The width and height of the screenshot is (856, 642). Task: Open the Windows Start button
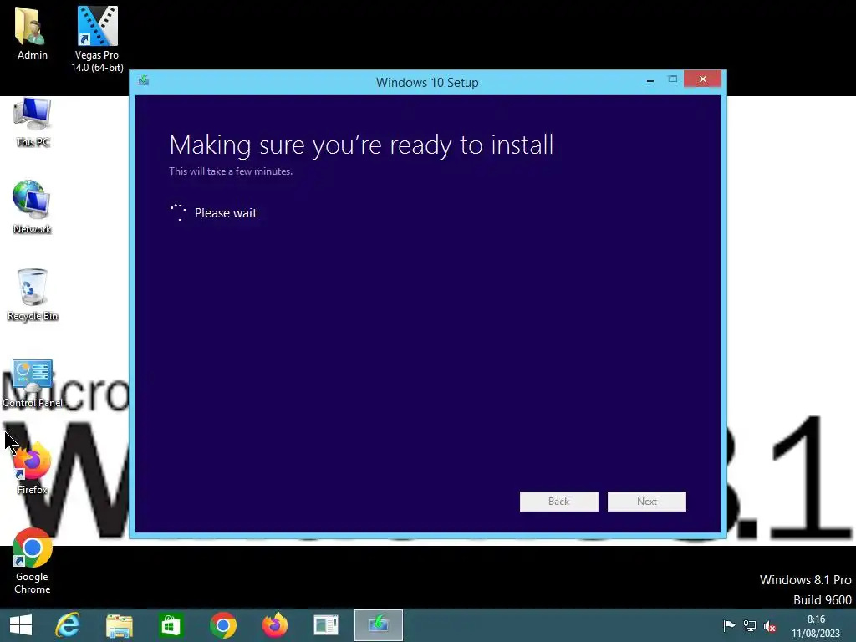coord(21,625)
